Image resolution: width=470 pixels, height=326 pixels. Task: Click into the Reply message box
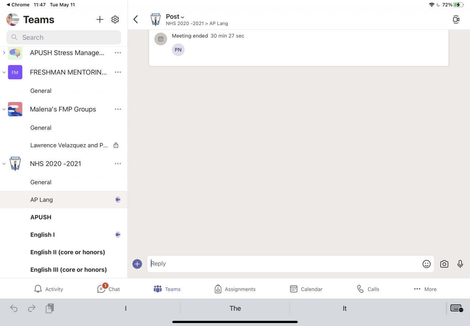pyautogui.click(x=290, y=264)
